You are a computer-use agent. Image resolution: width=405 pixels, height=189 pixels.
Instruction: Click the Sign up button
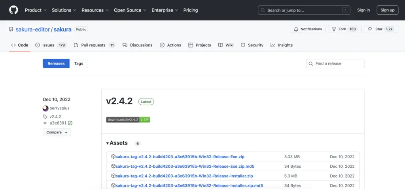387,10
